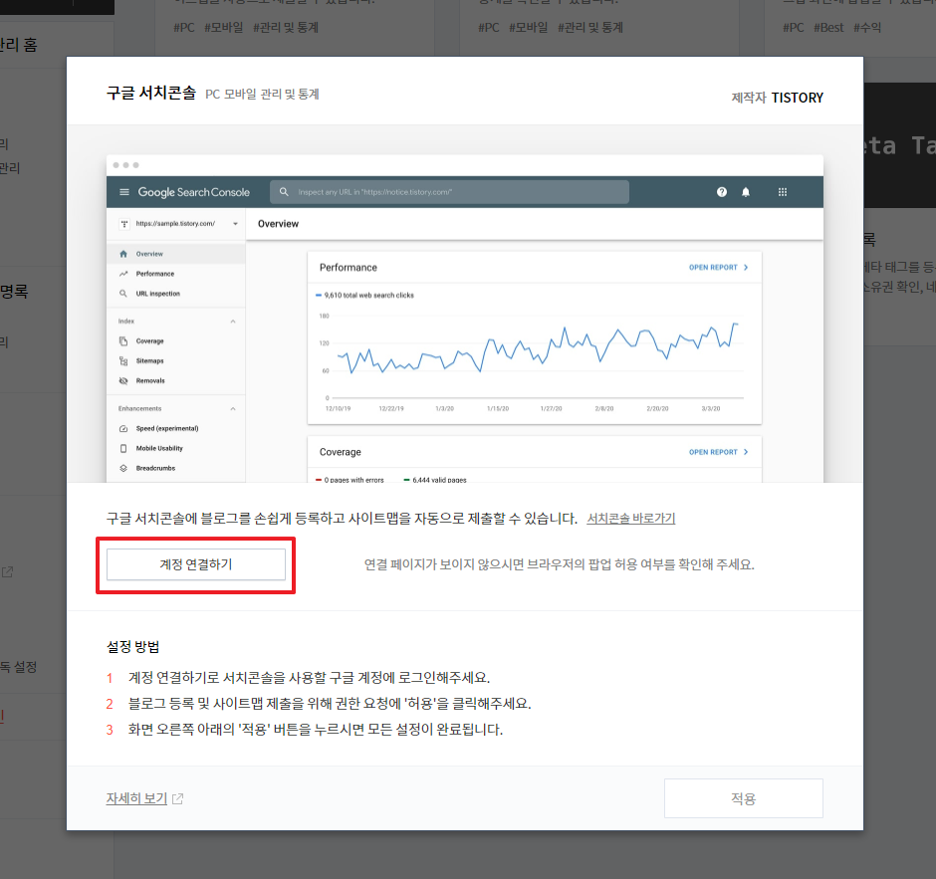Open the sample.tistory.com property dropdown
936x879 pixels.
click(177, 224)
